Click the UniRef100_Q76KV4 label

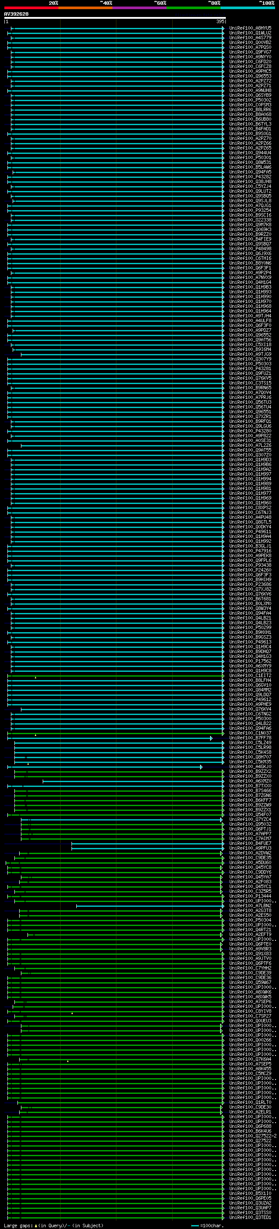pyautogui.click(x=250, y=709)
